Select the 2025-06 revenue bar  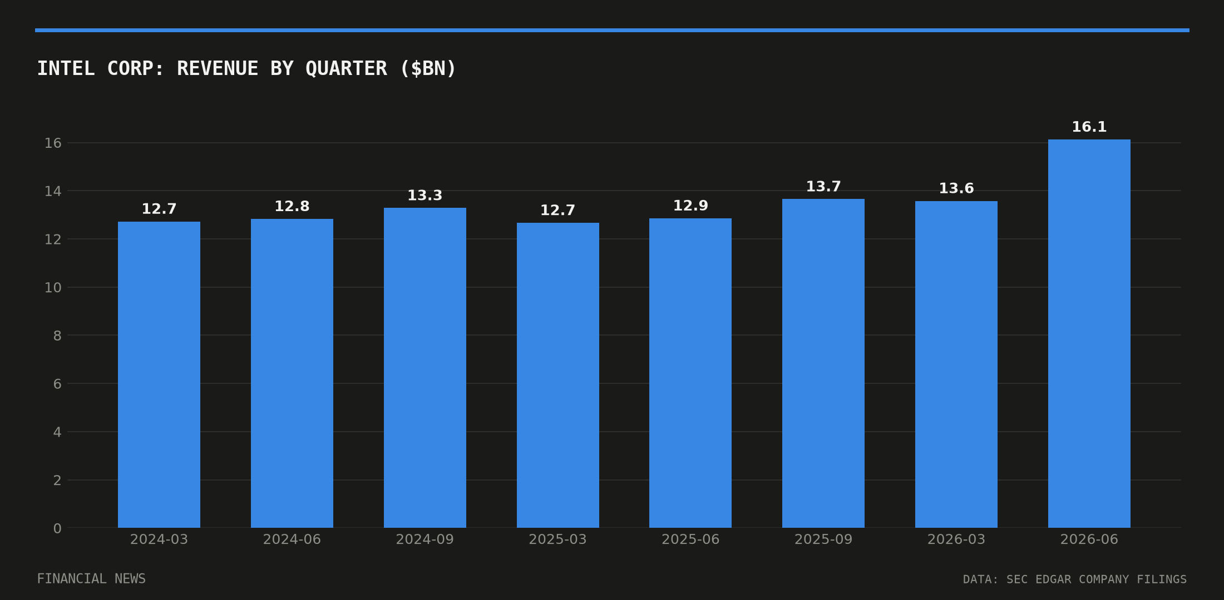click(690, 373)
